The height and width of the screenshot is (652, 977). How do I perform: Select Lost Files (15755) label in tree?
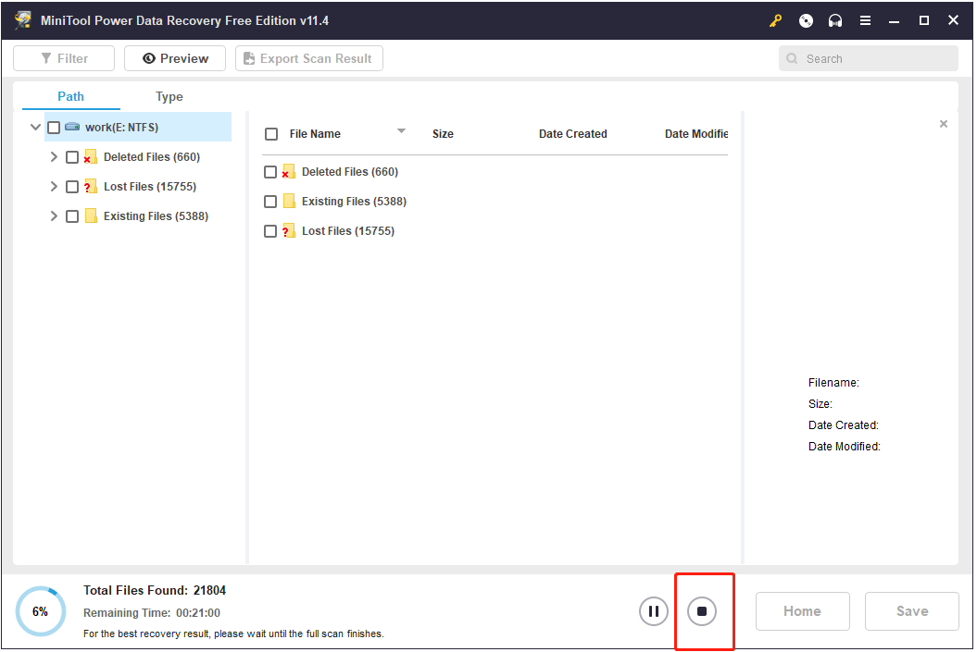[149, 187]
